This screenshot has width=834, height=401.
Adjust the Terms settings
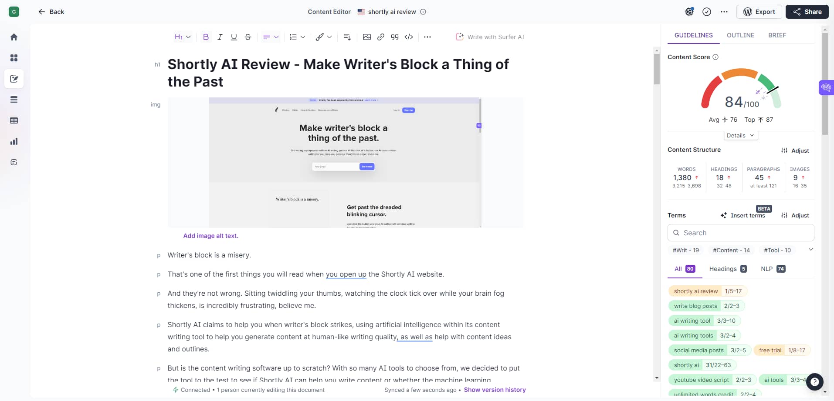795,215
